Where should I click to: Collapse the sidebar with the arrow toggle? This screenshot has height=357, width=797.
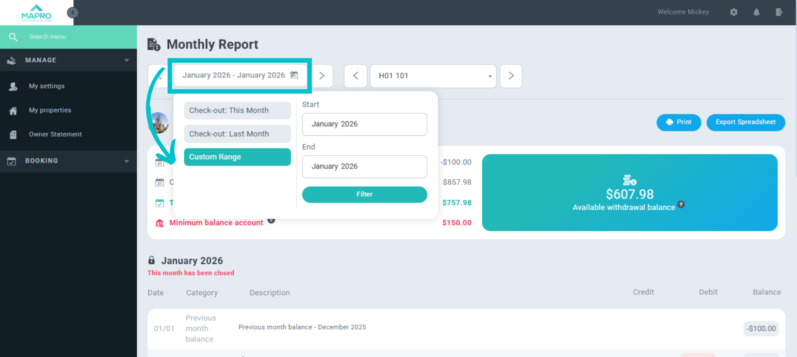[x=73, y=12]
